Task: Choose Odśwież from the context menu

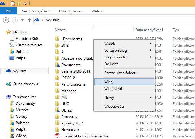Action: 124,64
